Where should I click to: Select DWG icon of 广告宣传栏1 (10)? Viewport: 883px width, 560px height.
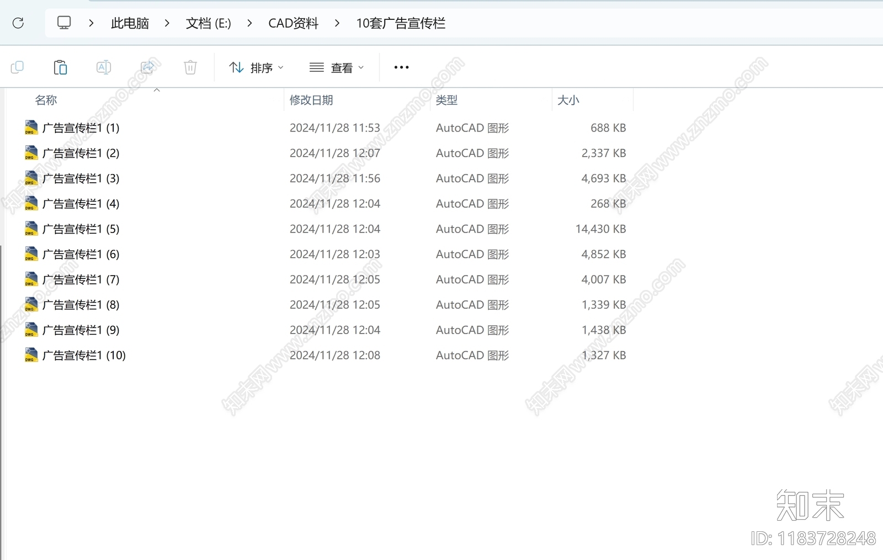point(31,355)
